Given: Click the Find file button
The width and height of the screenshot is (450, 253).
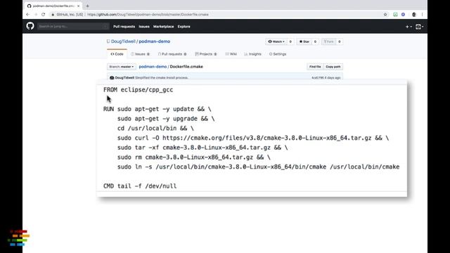Looking at the screenshot, I should click(x=315, y=67).
